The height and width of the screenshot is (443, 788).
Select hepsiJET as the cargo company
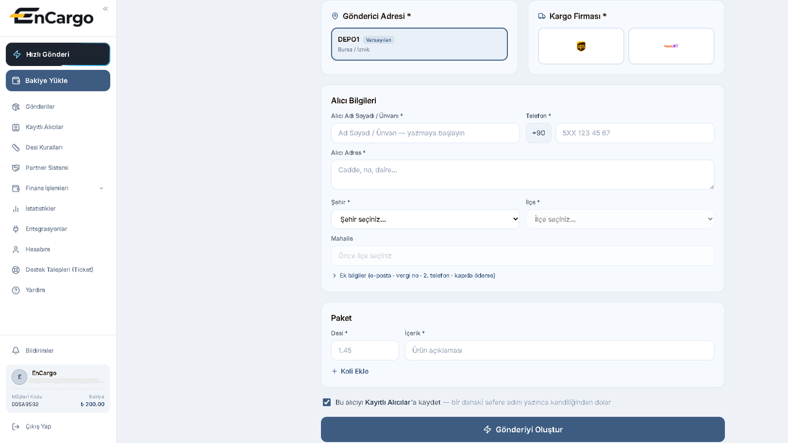tap(671, 46)
